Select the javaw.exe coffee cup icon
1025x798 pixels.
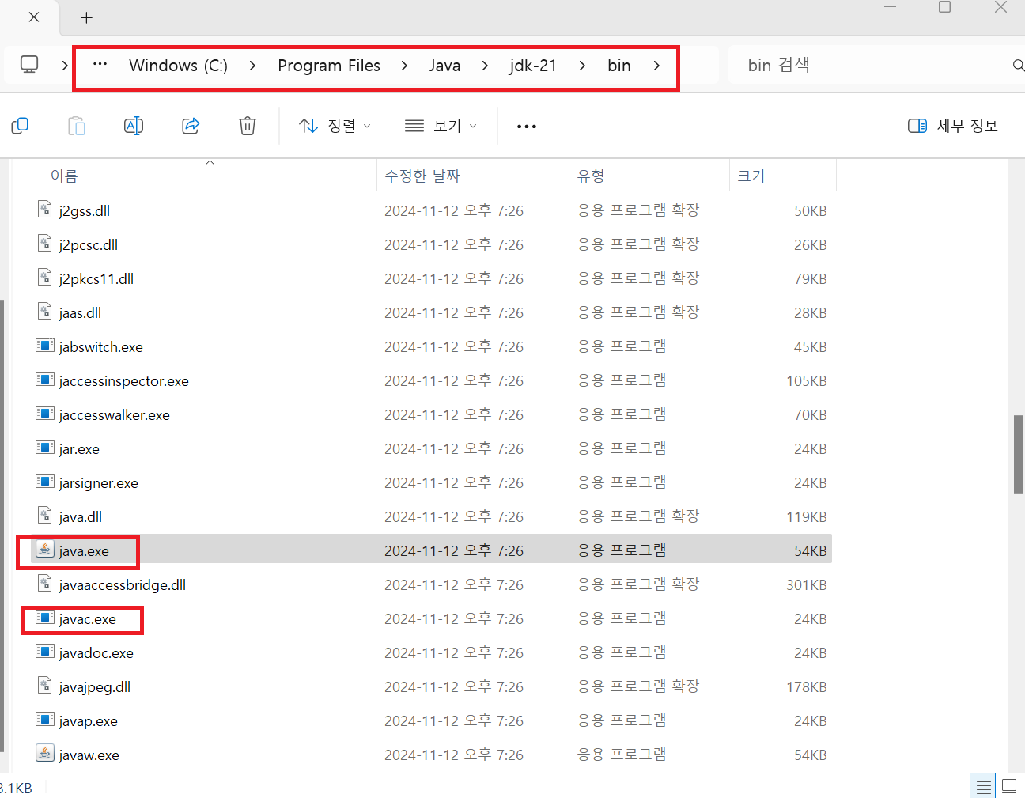(45, 753)
